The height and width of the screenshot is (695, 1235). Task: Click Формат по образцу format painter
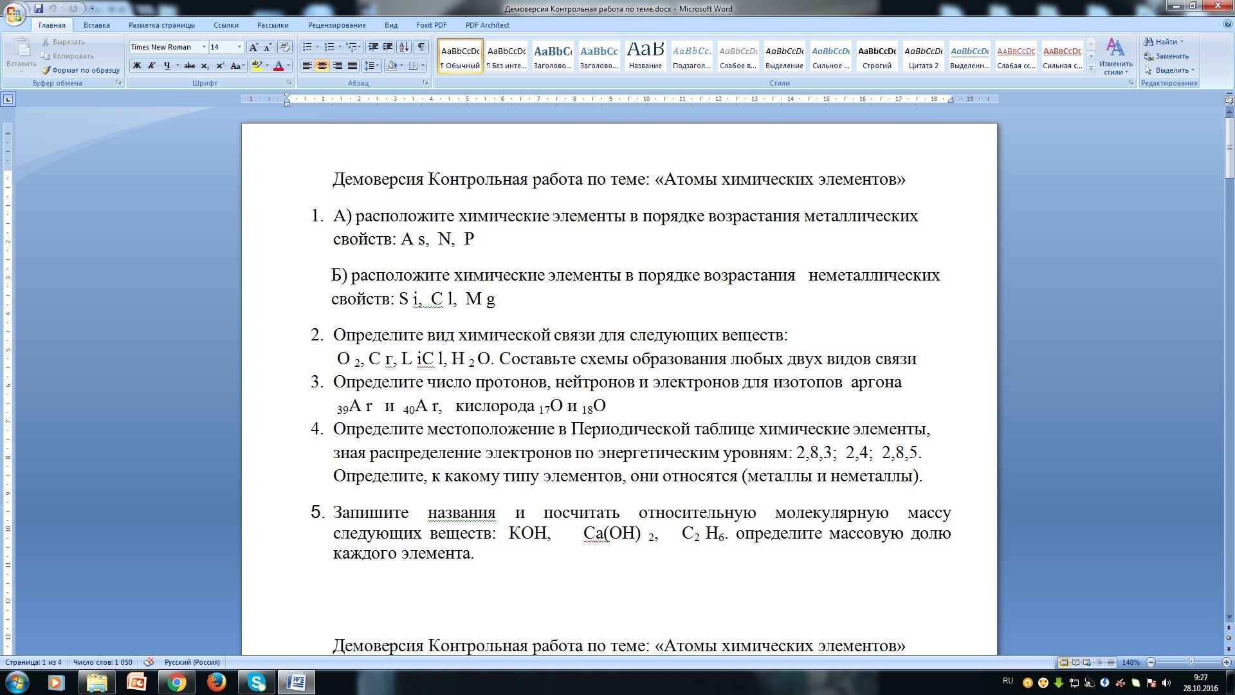point(81,70)
